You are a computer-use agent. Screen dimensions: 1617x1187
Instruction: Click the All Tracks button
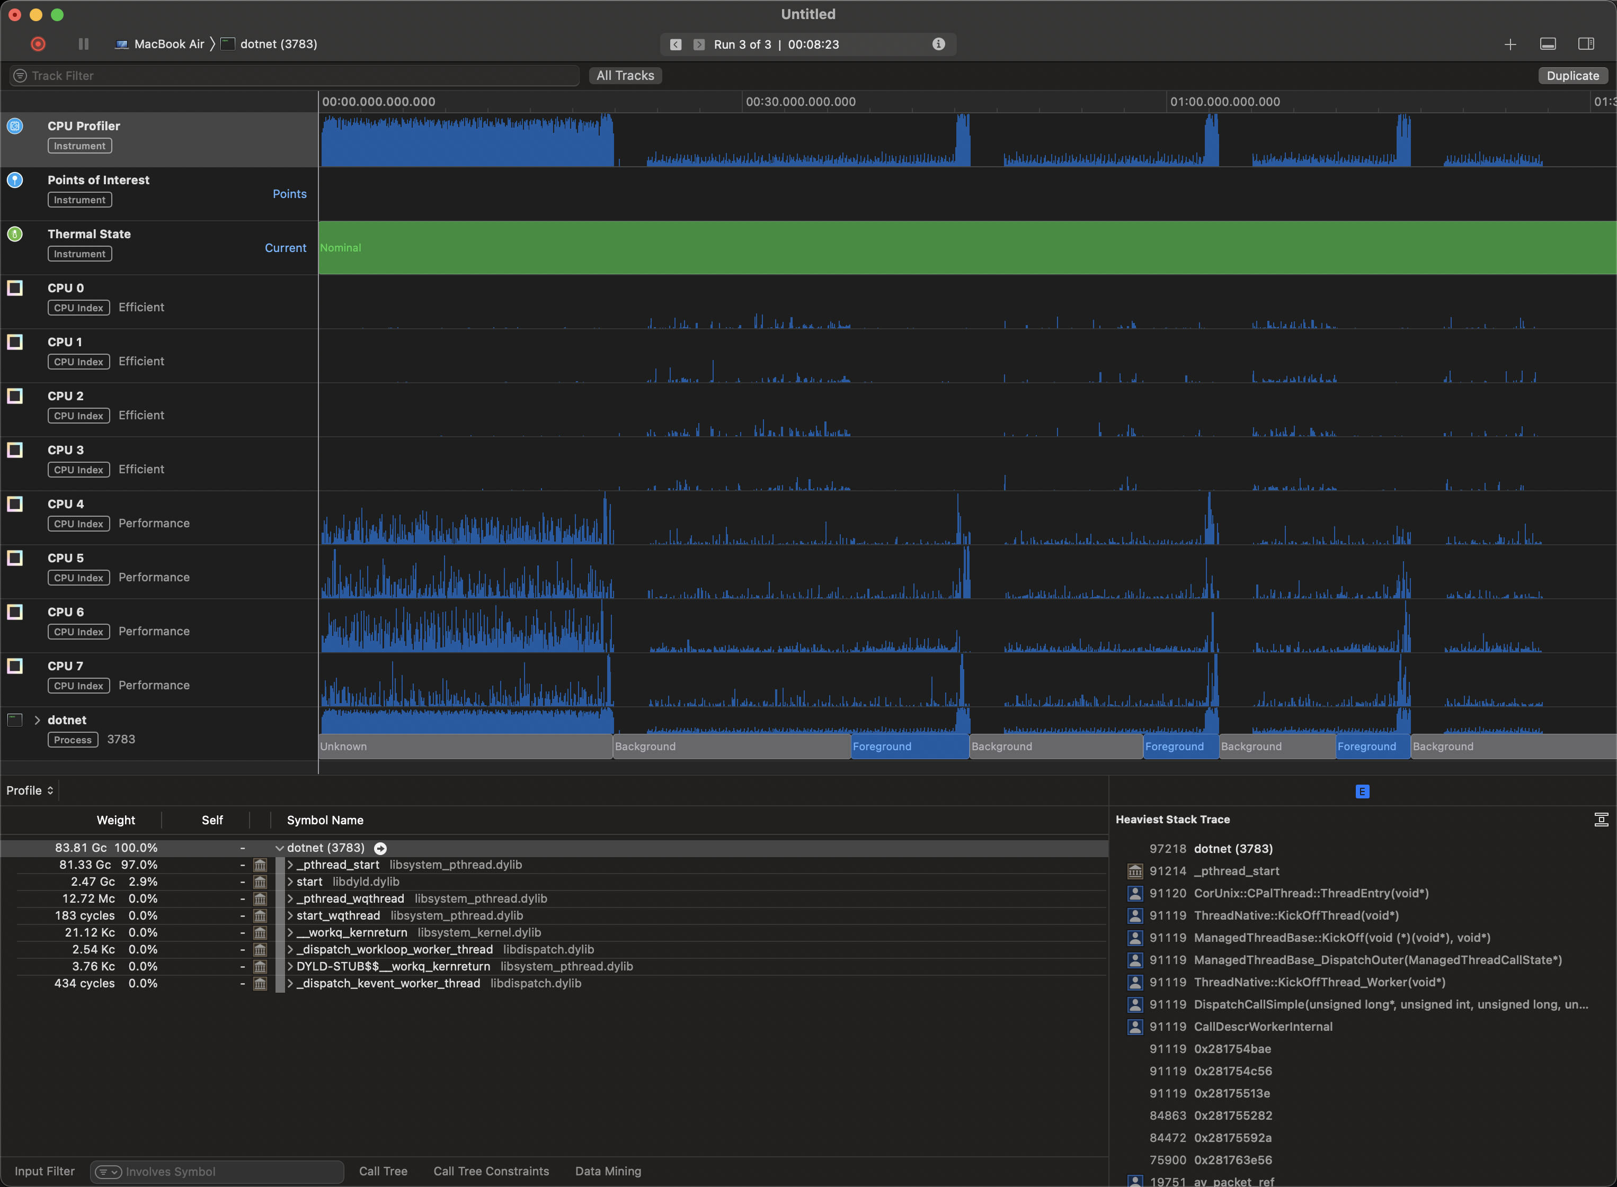[624, 75]
